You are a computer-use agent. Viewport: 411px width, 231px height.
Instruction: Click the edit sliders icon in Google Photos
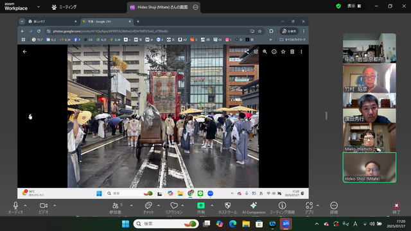tap(256, 51)
